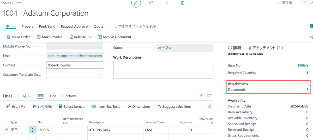This screenshot has height=140, width=313.
Task: Click the pin icon on action bar
Action: [311, 37]
